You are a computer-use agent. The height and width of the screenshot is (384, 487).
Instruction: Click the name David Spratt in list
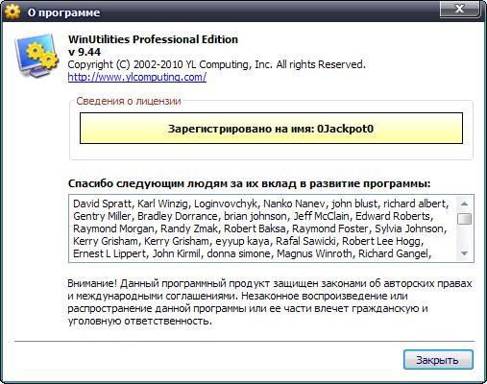click(x=102, y=204)
